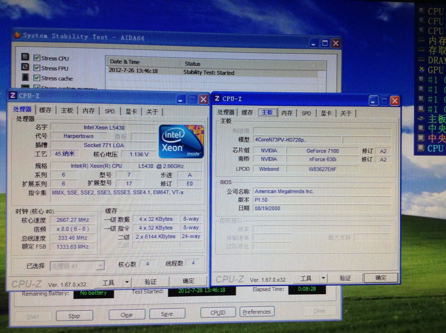The width and height of the screenshot is (446, 333).
Task: Click the Z logo of the CPU-Z mainboard window
Action: tap(217, 98)
